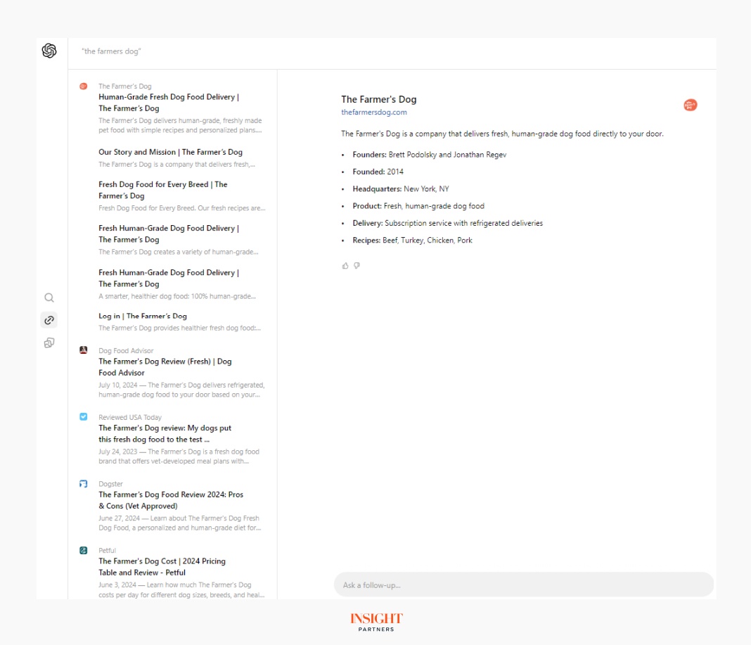Click the Dog Food Advisor favicon
This screenshot has height=645, width=751.
tap(84, 350)
